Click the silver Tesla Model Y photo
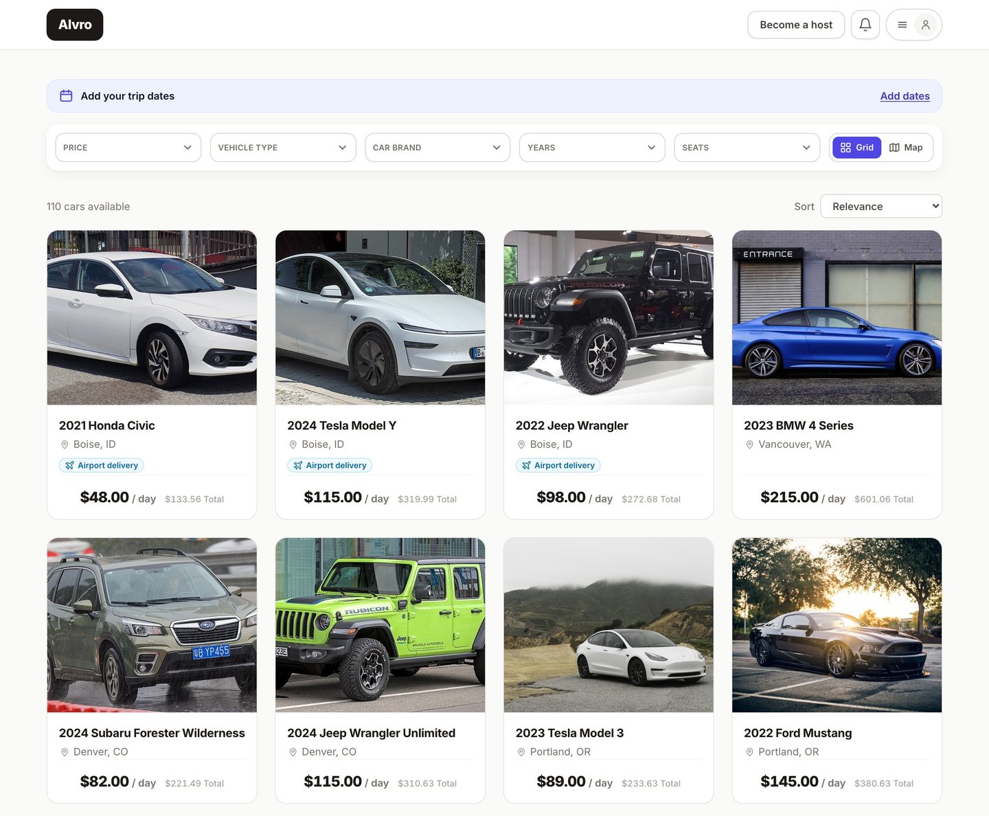This screenshot has width=989, height=816. point(380,317)
